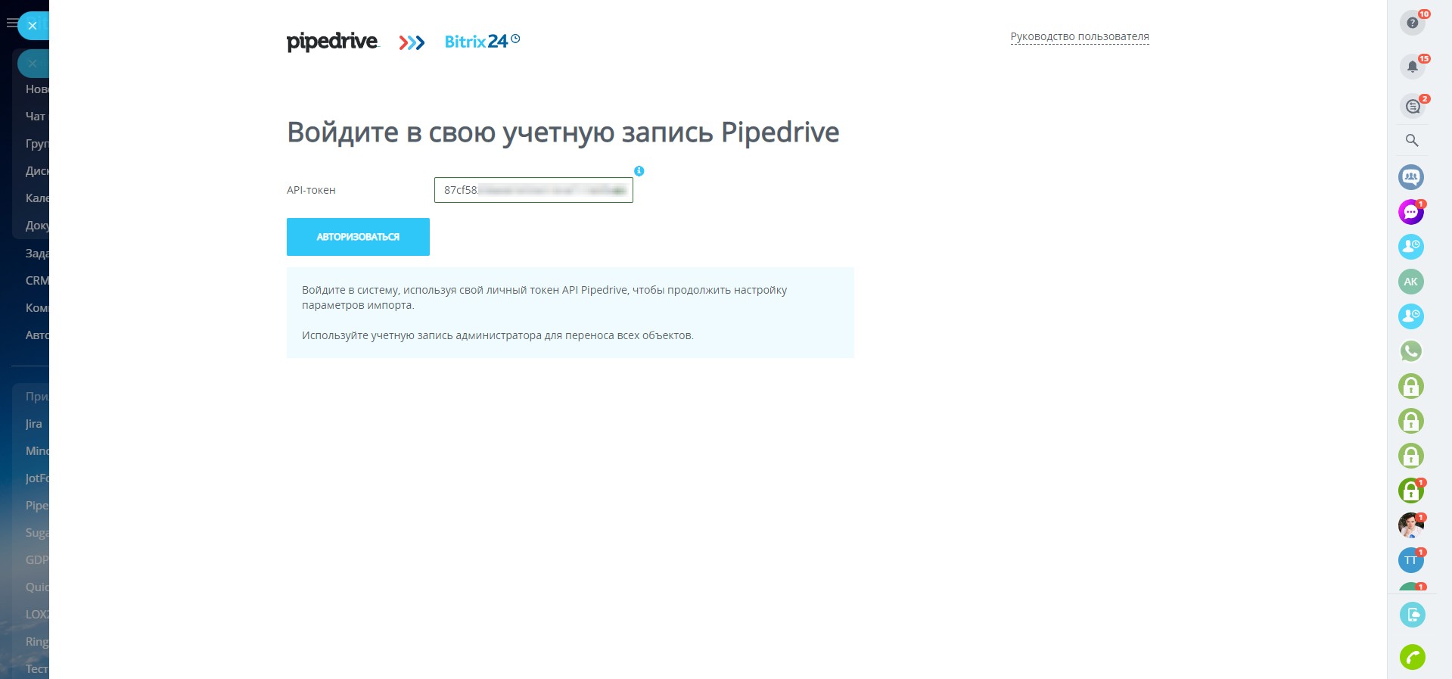Open the CRM item in left menu

36,281
